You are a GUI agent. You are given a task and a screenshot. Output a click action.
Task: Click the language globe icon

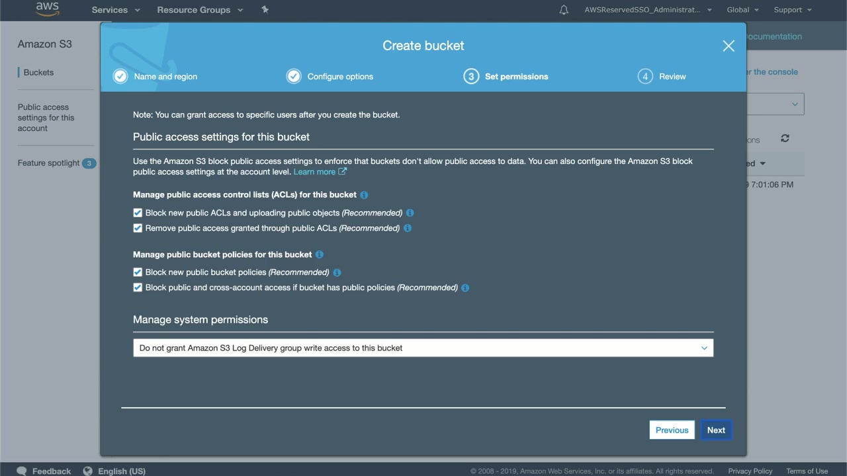tap(88, 471)
